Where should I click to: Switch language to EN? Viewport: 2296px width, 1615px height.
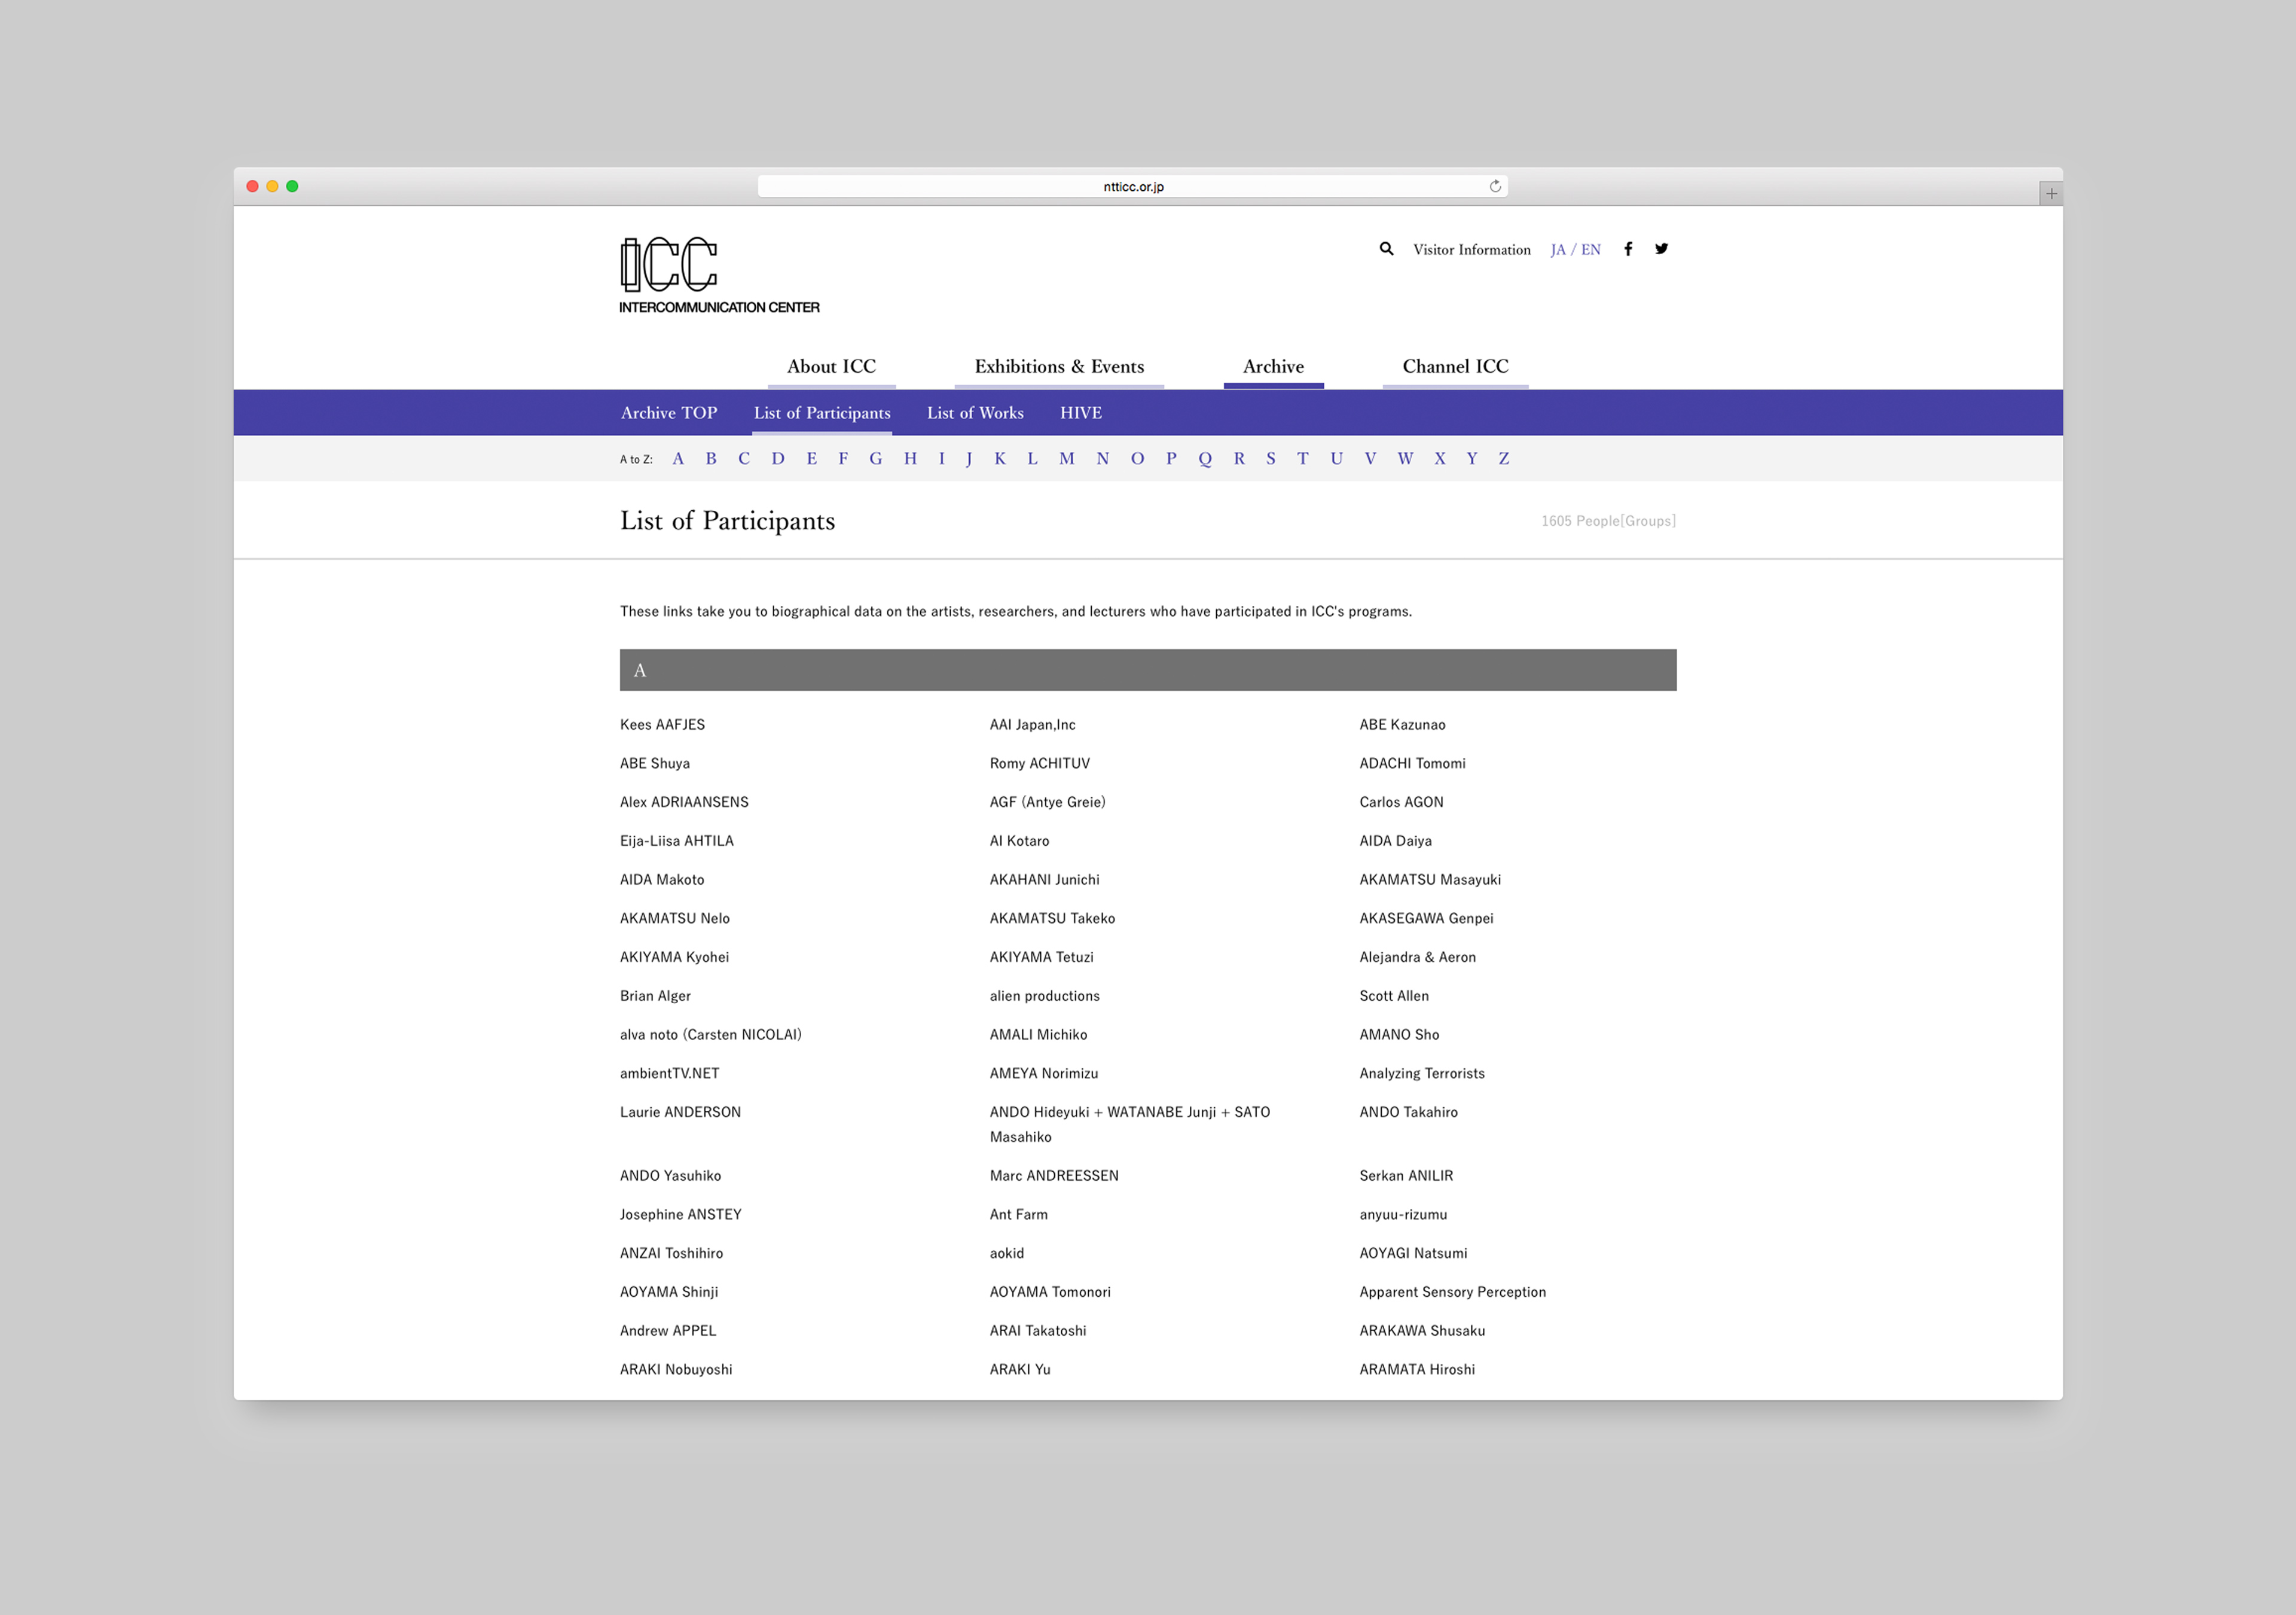click(1591, 250)
